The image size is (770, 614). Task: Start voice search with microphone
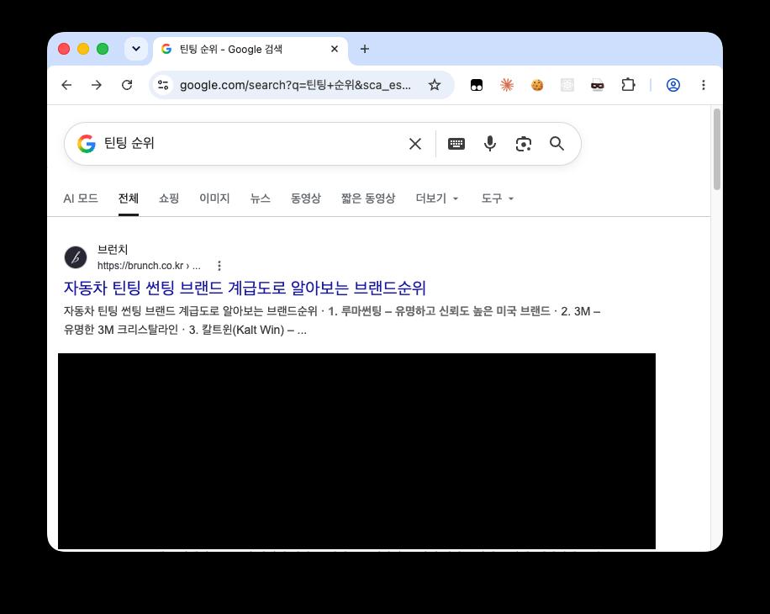point(489,144)
